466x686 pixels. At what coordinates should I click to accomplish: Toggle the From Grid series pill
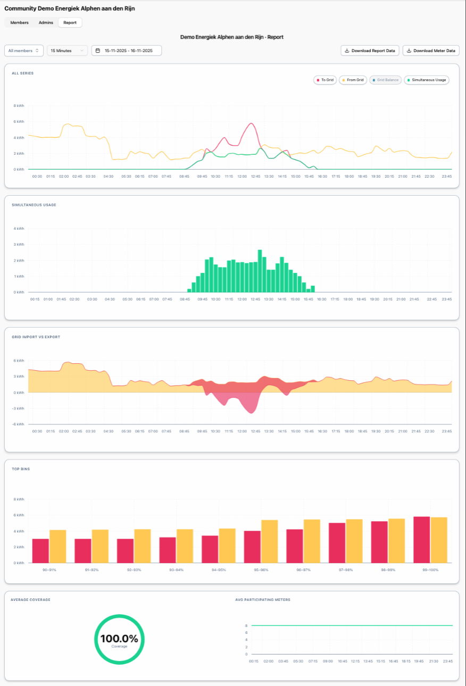(353, 80)
